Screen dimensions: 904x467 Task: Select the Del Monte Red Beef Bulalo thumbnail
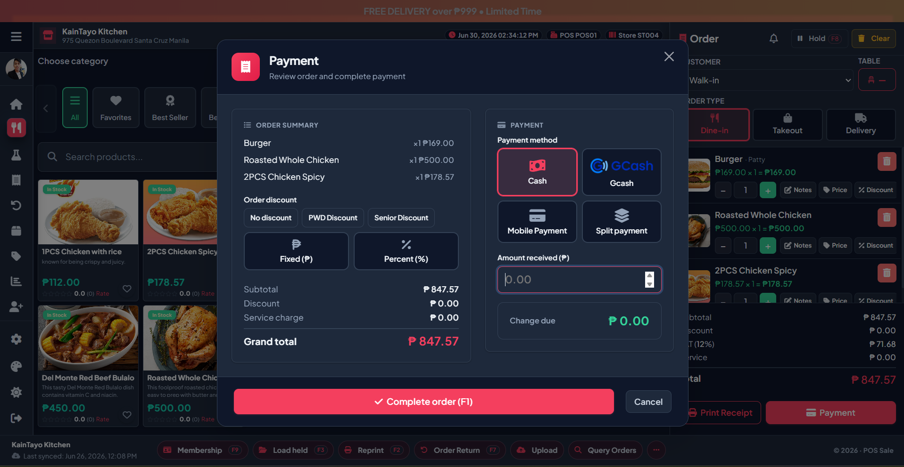pyautogui.click(x=88, y=338)
